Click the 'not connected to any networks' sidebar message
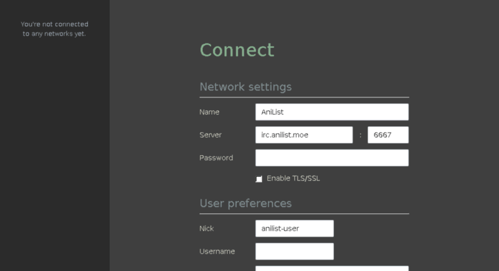The height and width of the screenshot is (271, 499). pos(55,29)
